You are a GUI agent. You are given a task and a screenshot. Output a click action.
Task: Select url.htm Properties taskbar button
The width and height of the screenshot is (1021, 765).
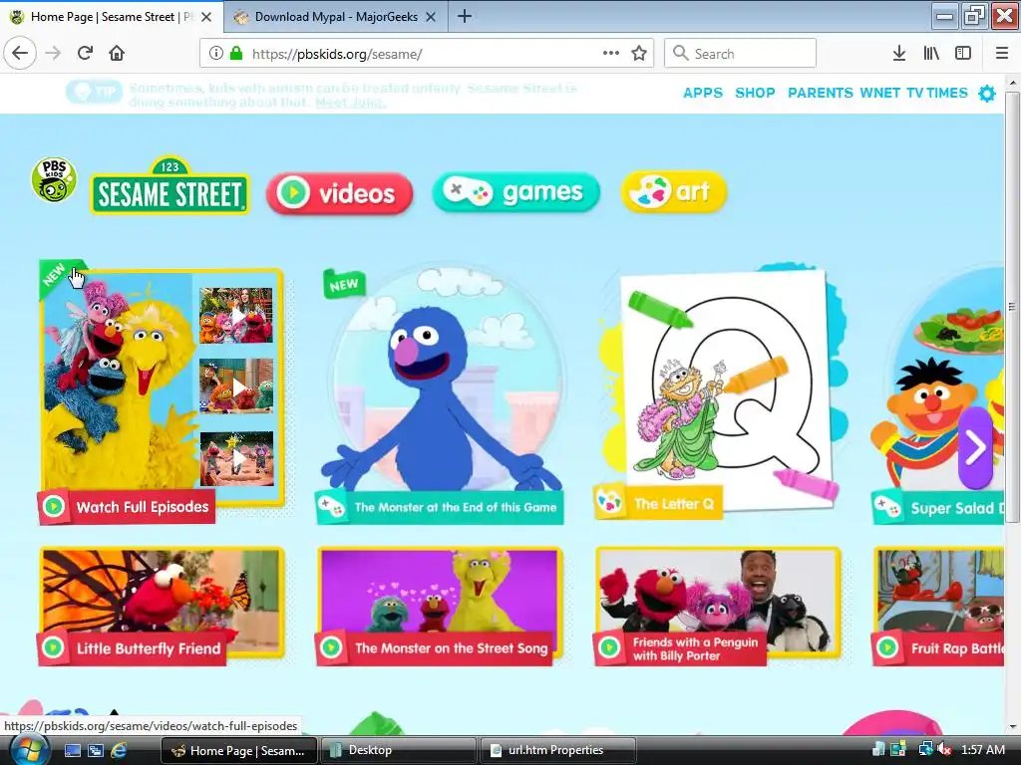557,750
